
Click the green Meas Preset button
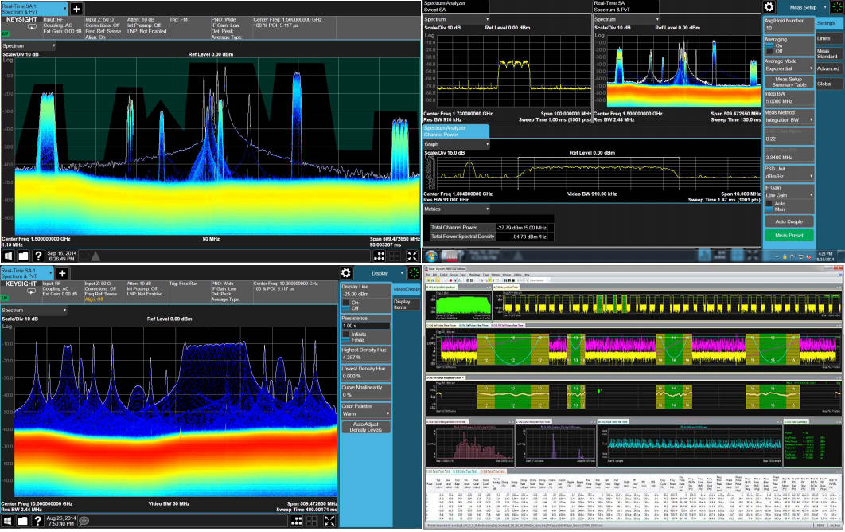[789, 235]
